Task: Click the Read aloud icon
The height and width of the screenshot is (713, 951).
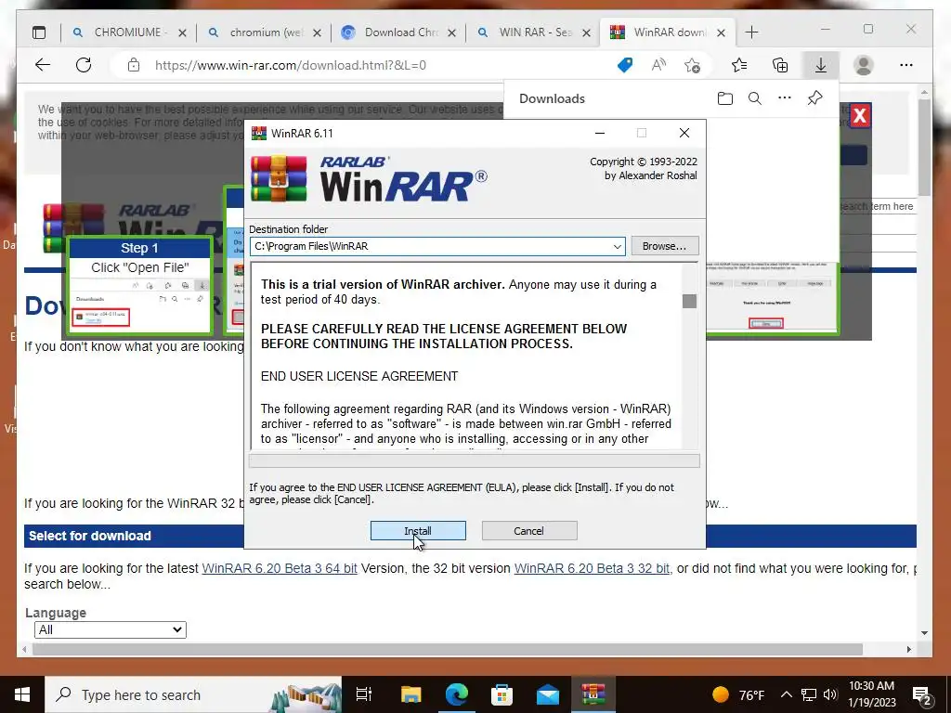Action: 658,65
